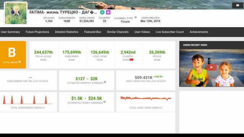
Task: Click the 126,645th video views rank
Action: (x=100, y=52)
